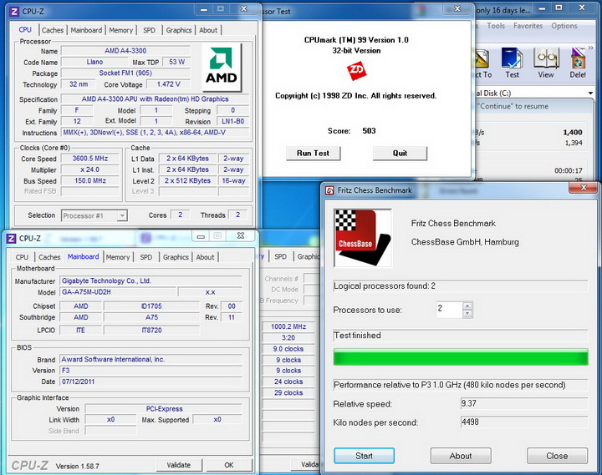Click the Gigabyte Technology manufacturer field
The height and width of the screenshot is (475, 602).
151,281
